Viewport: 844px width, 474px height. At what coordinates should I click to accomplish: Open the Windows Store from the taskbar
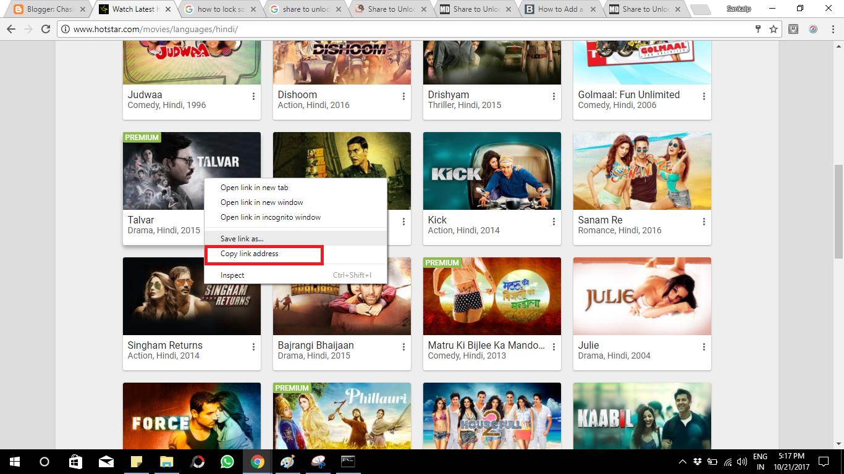75,462
